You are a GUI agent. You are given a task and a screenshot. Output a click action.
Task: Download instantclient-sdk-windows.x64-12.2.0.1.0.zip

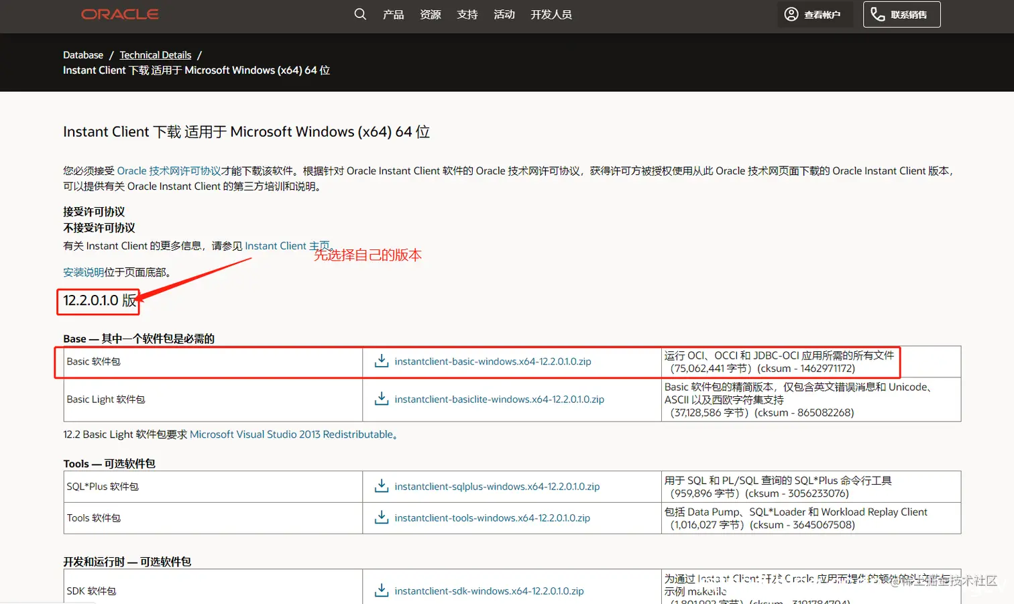pos(489,591)
